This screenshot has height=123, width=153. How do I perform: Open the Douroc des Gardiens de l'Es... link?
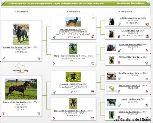18,47
